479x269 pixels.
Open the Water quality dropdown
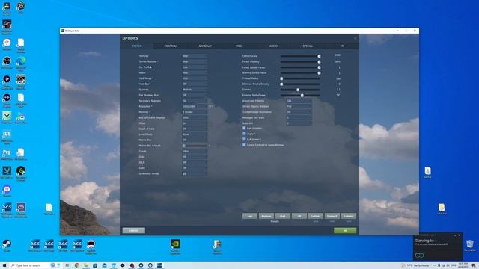point(195,72)
